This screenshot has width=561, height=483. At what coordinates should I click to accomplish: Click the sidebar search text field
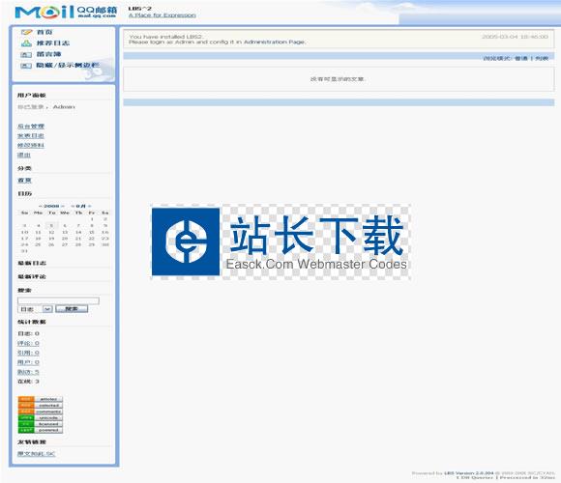coord(58,300)
